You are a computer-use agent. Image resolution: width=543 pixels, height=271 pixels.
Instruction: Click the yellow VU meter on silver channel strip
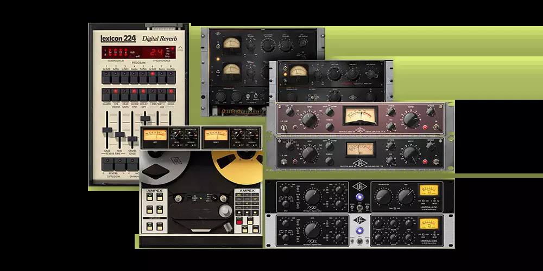pyautogui.click(x=429, y=223)
